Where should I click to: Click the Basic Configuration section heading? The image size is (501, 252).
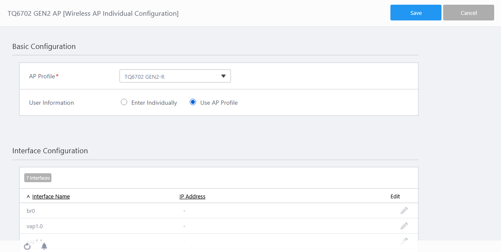click(x=44, y=46)
